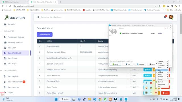Open Chrome from the taskbar
182x102 pixels.
(x=100, y=99)
